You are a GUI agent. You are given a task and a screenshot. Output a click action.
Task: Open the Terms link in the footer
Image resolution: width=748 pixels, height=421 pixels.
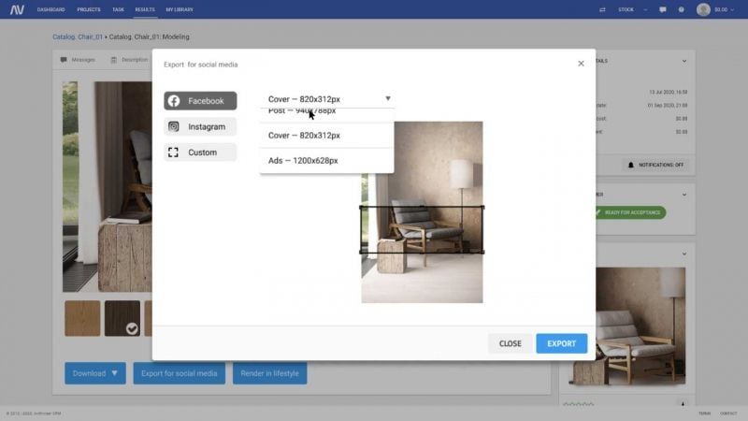tap(705, 414)
